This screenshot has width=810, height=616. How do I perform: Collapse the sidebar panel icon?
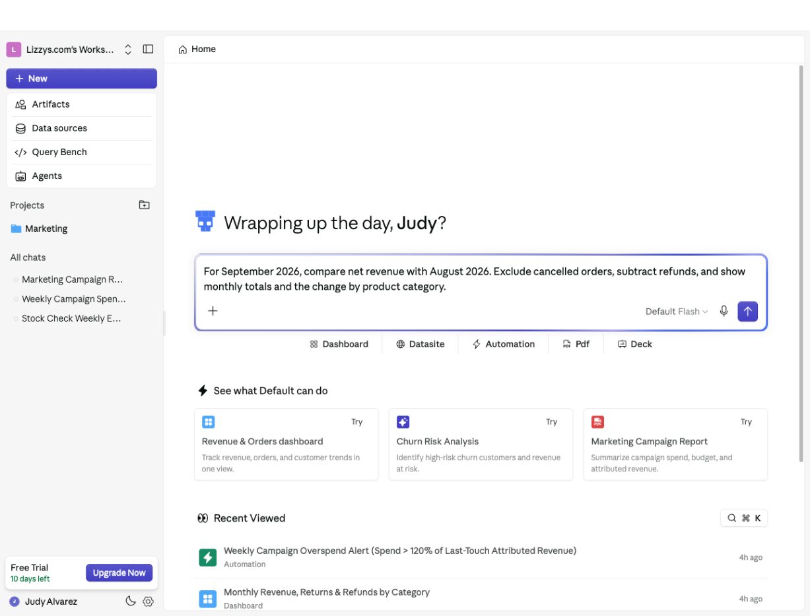coord(148,50)
